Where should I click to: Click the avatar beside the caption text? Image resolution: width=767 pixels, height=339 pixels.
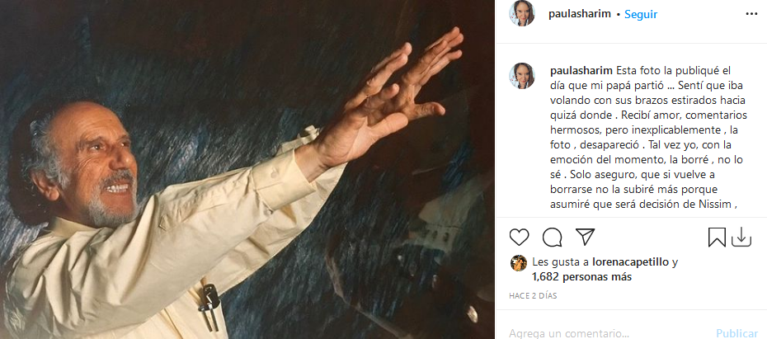pos(522,76)
